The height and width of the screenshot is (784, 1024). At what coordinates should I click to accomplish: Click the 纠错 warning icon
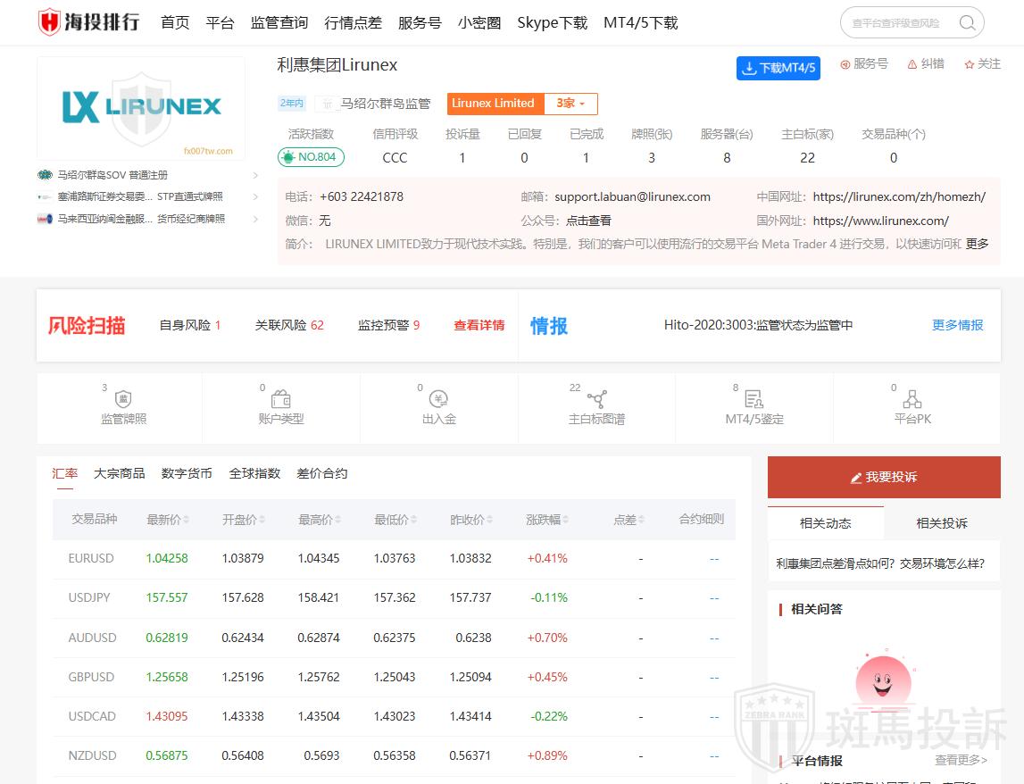point(912,64)
